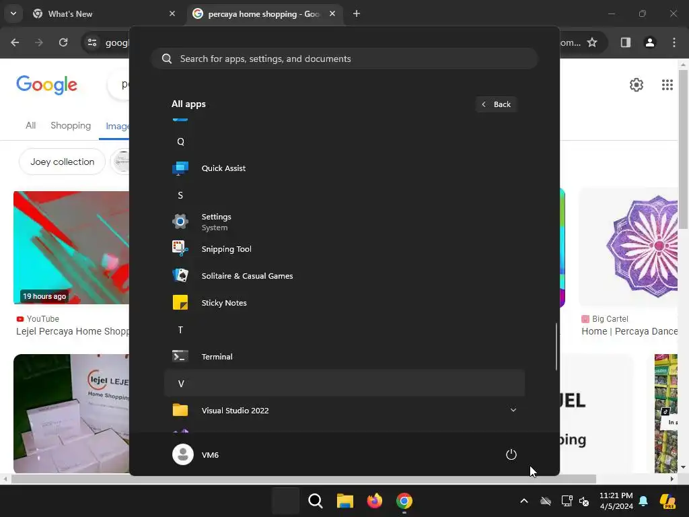689x517 pixels.
Task: Click the muted volume tray icon
Action: pos(585,501)
